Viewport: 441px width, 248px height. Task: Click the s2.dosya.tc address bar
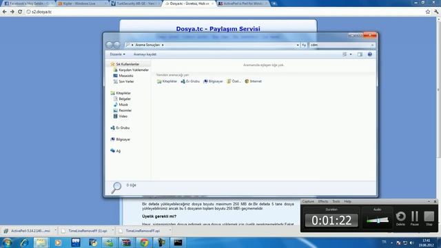click(225, 12)
